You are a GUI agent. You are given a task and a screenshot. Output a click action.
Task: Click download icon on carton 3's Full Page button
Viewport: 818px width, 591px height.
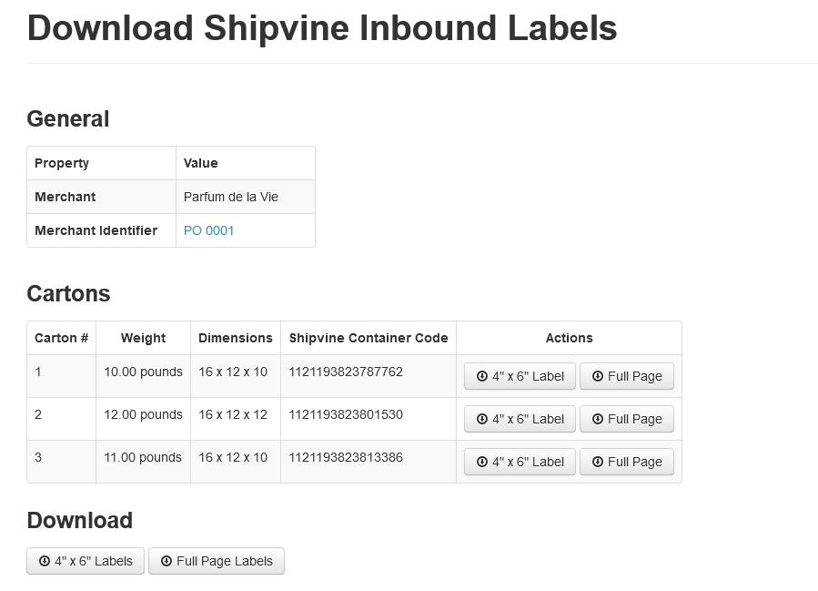coord(598,462)
